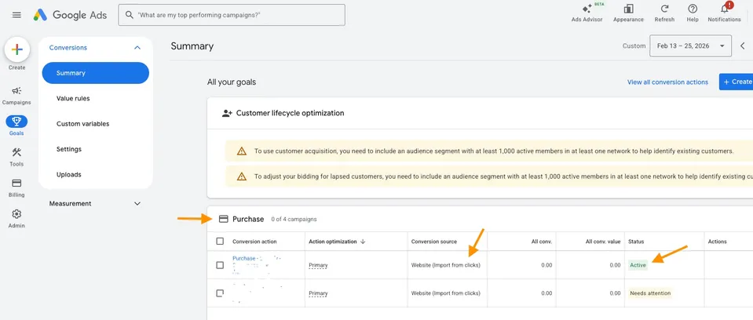Tick checkbox for the Needs attention row

(x=220, y=293)
